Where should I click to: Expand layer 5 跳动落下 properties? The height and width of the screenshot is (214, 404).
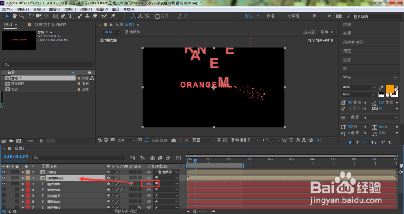tap(23, 195)
